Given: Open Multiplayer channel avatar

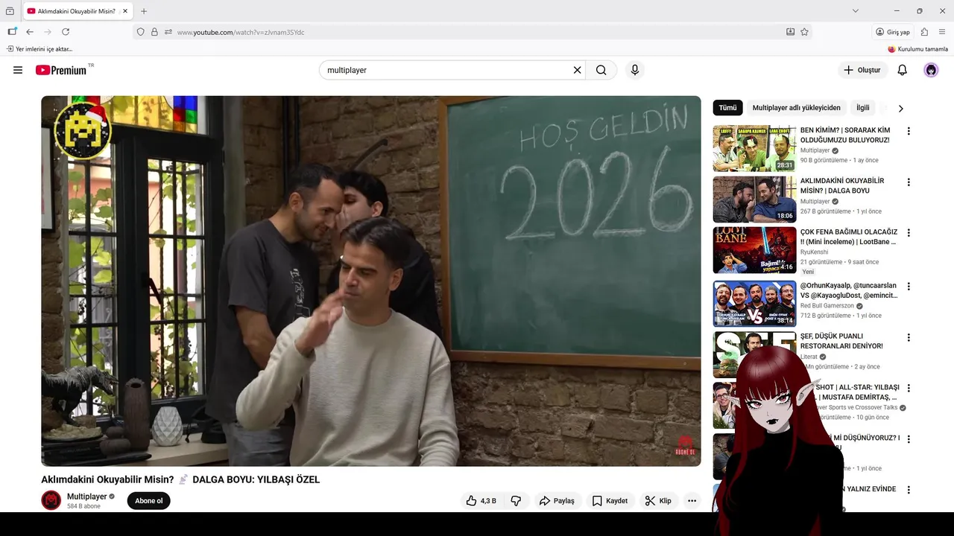Looking at the screenshot, I should pos(51,500).
